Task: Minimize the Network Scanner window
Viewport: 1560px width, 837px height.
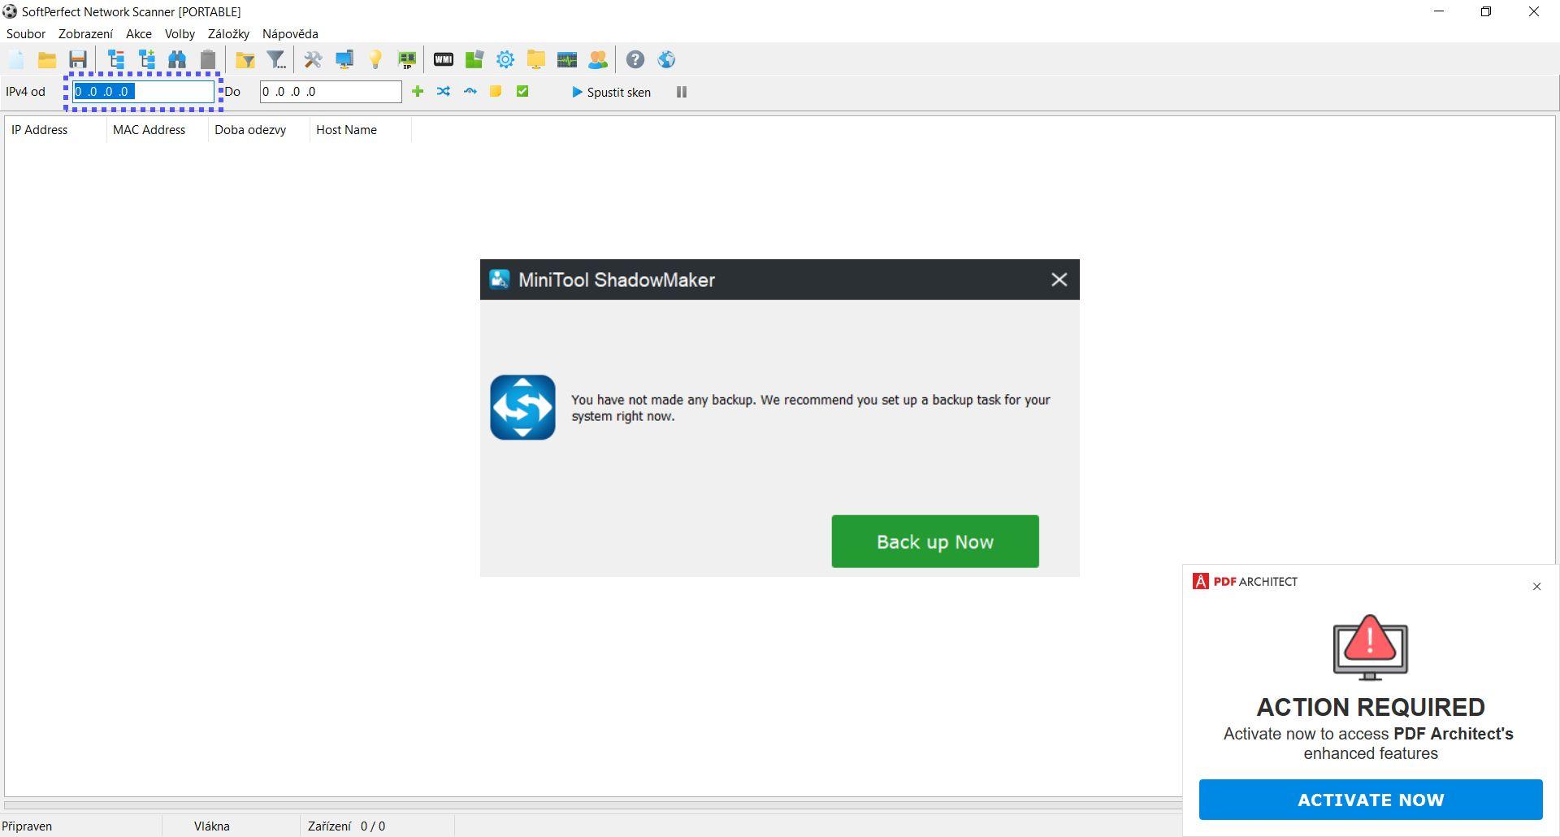Action: (1439, 11)
